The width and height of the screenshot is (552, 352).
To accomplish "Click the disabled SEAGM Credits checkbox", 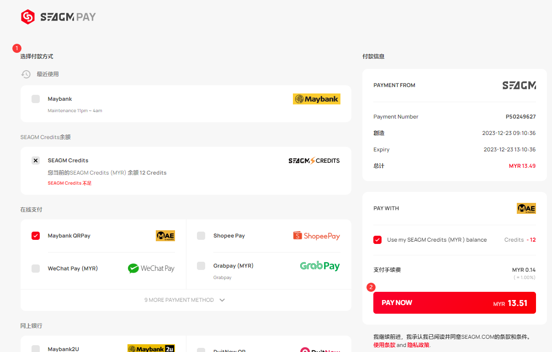I will tap(36, 160).
